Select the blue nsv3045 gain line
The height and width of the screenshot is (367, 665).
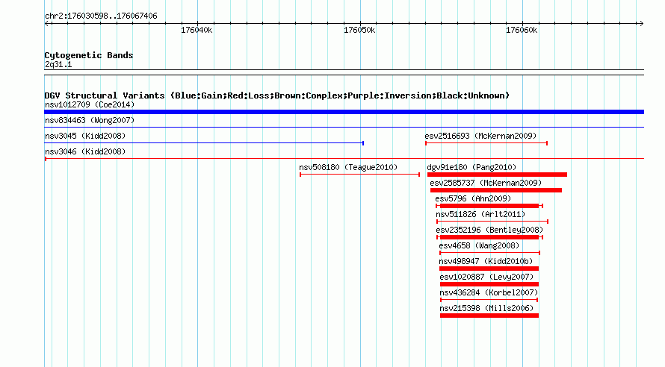click(x=204, y=143)
